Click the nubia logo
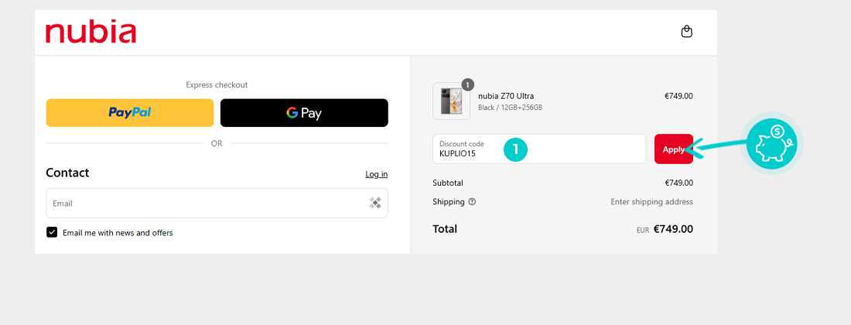 91,32
